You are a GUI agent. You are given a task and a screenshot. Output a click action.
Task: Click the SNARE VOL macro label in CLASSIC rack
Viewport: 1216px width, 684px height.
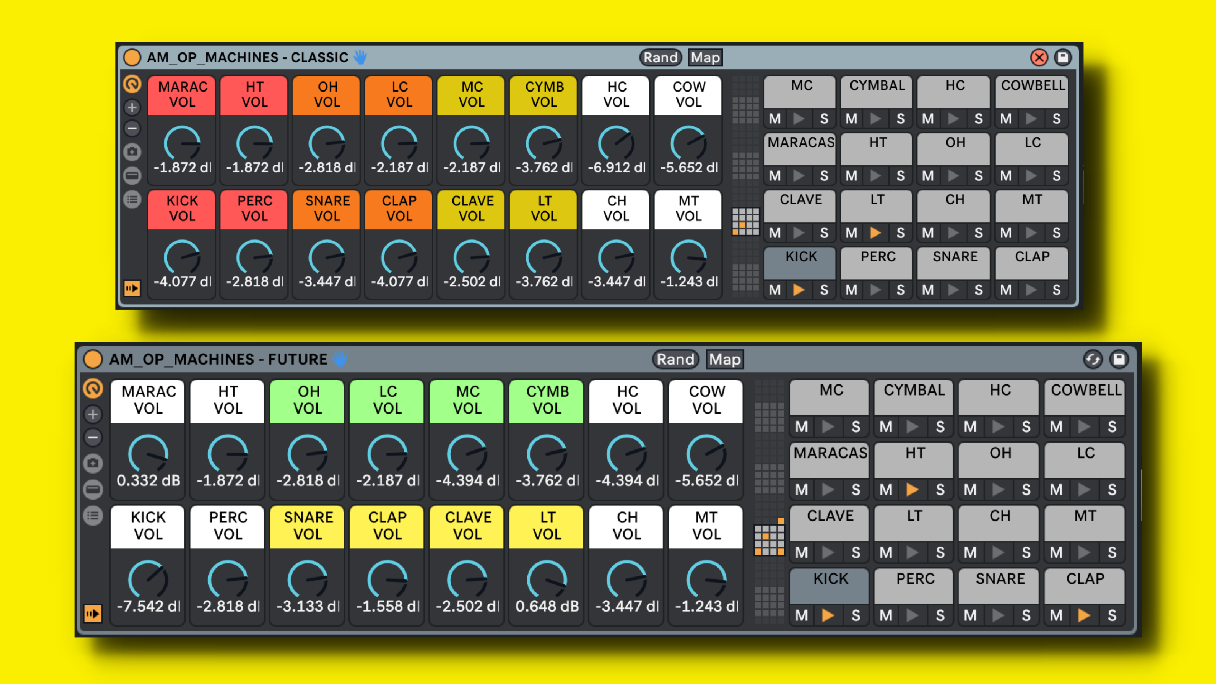click(x=327, y=209)
